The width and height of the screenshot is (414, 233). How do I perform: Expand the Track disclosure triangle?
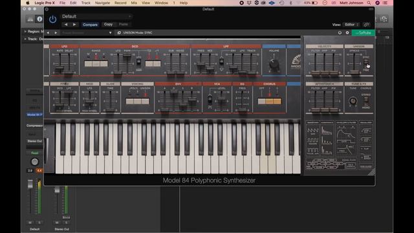(x=25, y=39)
